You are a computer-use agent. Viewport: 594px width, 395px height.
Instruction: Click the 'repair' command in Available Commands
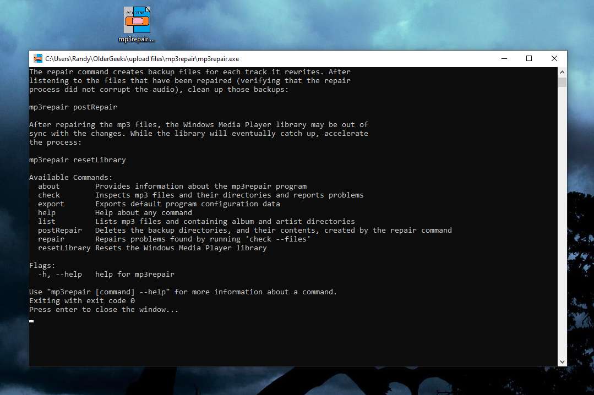(51, 239)
